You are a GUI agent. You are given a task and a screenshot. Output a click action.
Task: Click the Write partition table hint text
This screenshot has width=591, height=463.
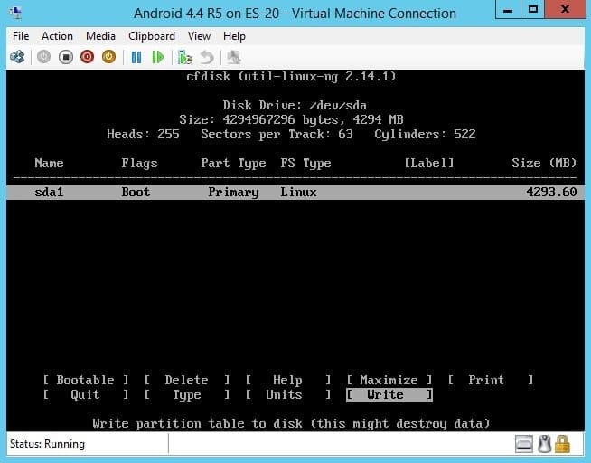point(291,424)
